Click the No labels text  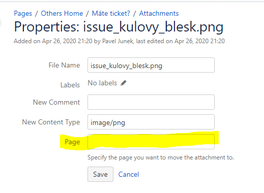click(102, 83)
